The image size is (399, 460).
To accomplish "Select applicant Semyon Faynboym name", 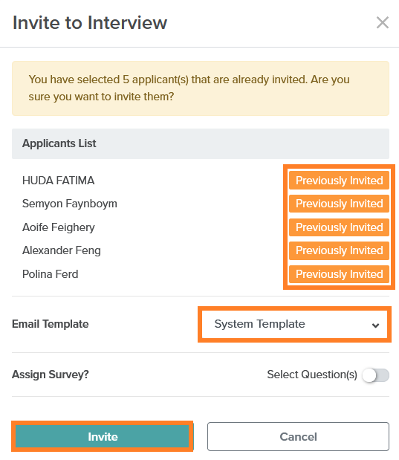I will pyautogui.click(x=70, y=204).
